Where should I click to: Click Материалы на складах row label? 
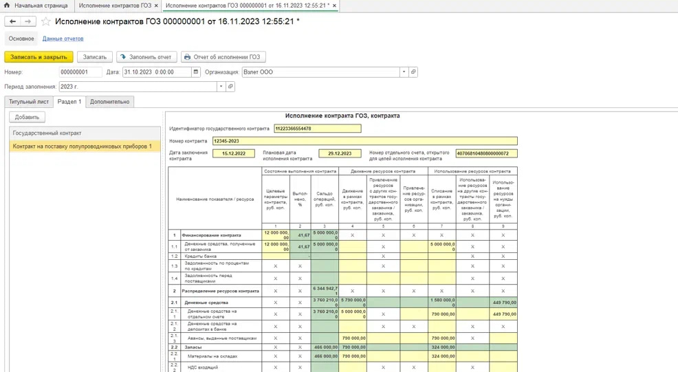(x=212, y=356)
